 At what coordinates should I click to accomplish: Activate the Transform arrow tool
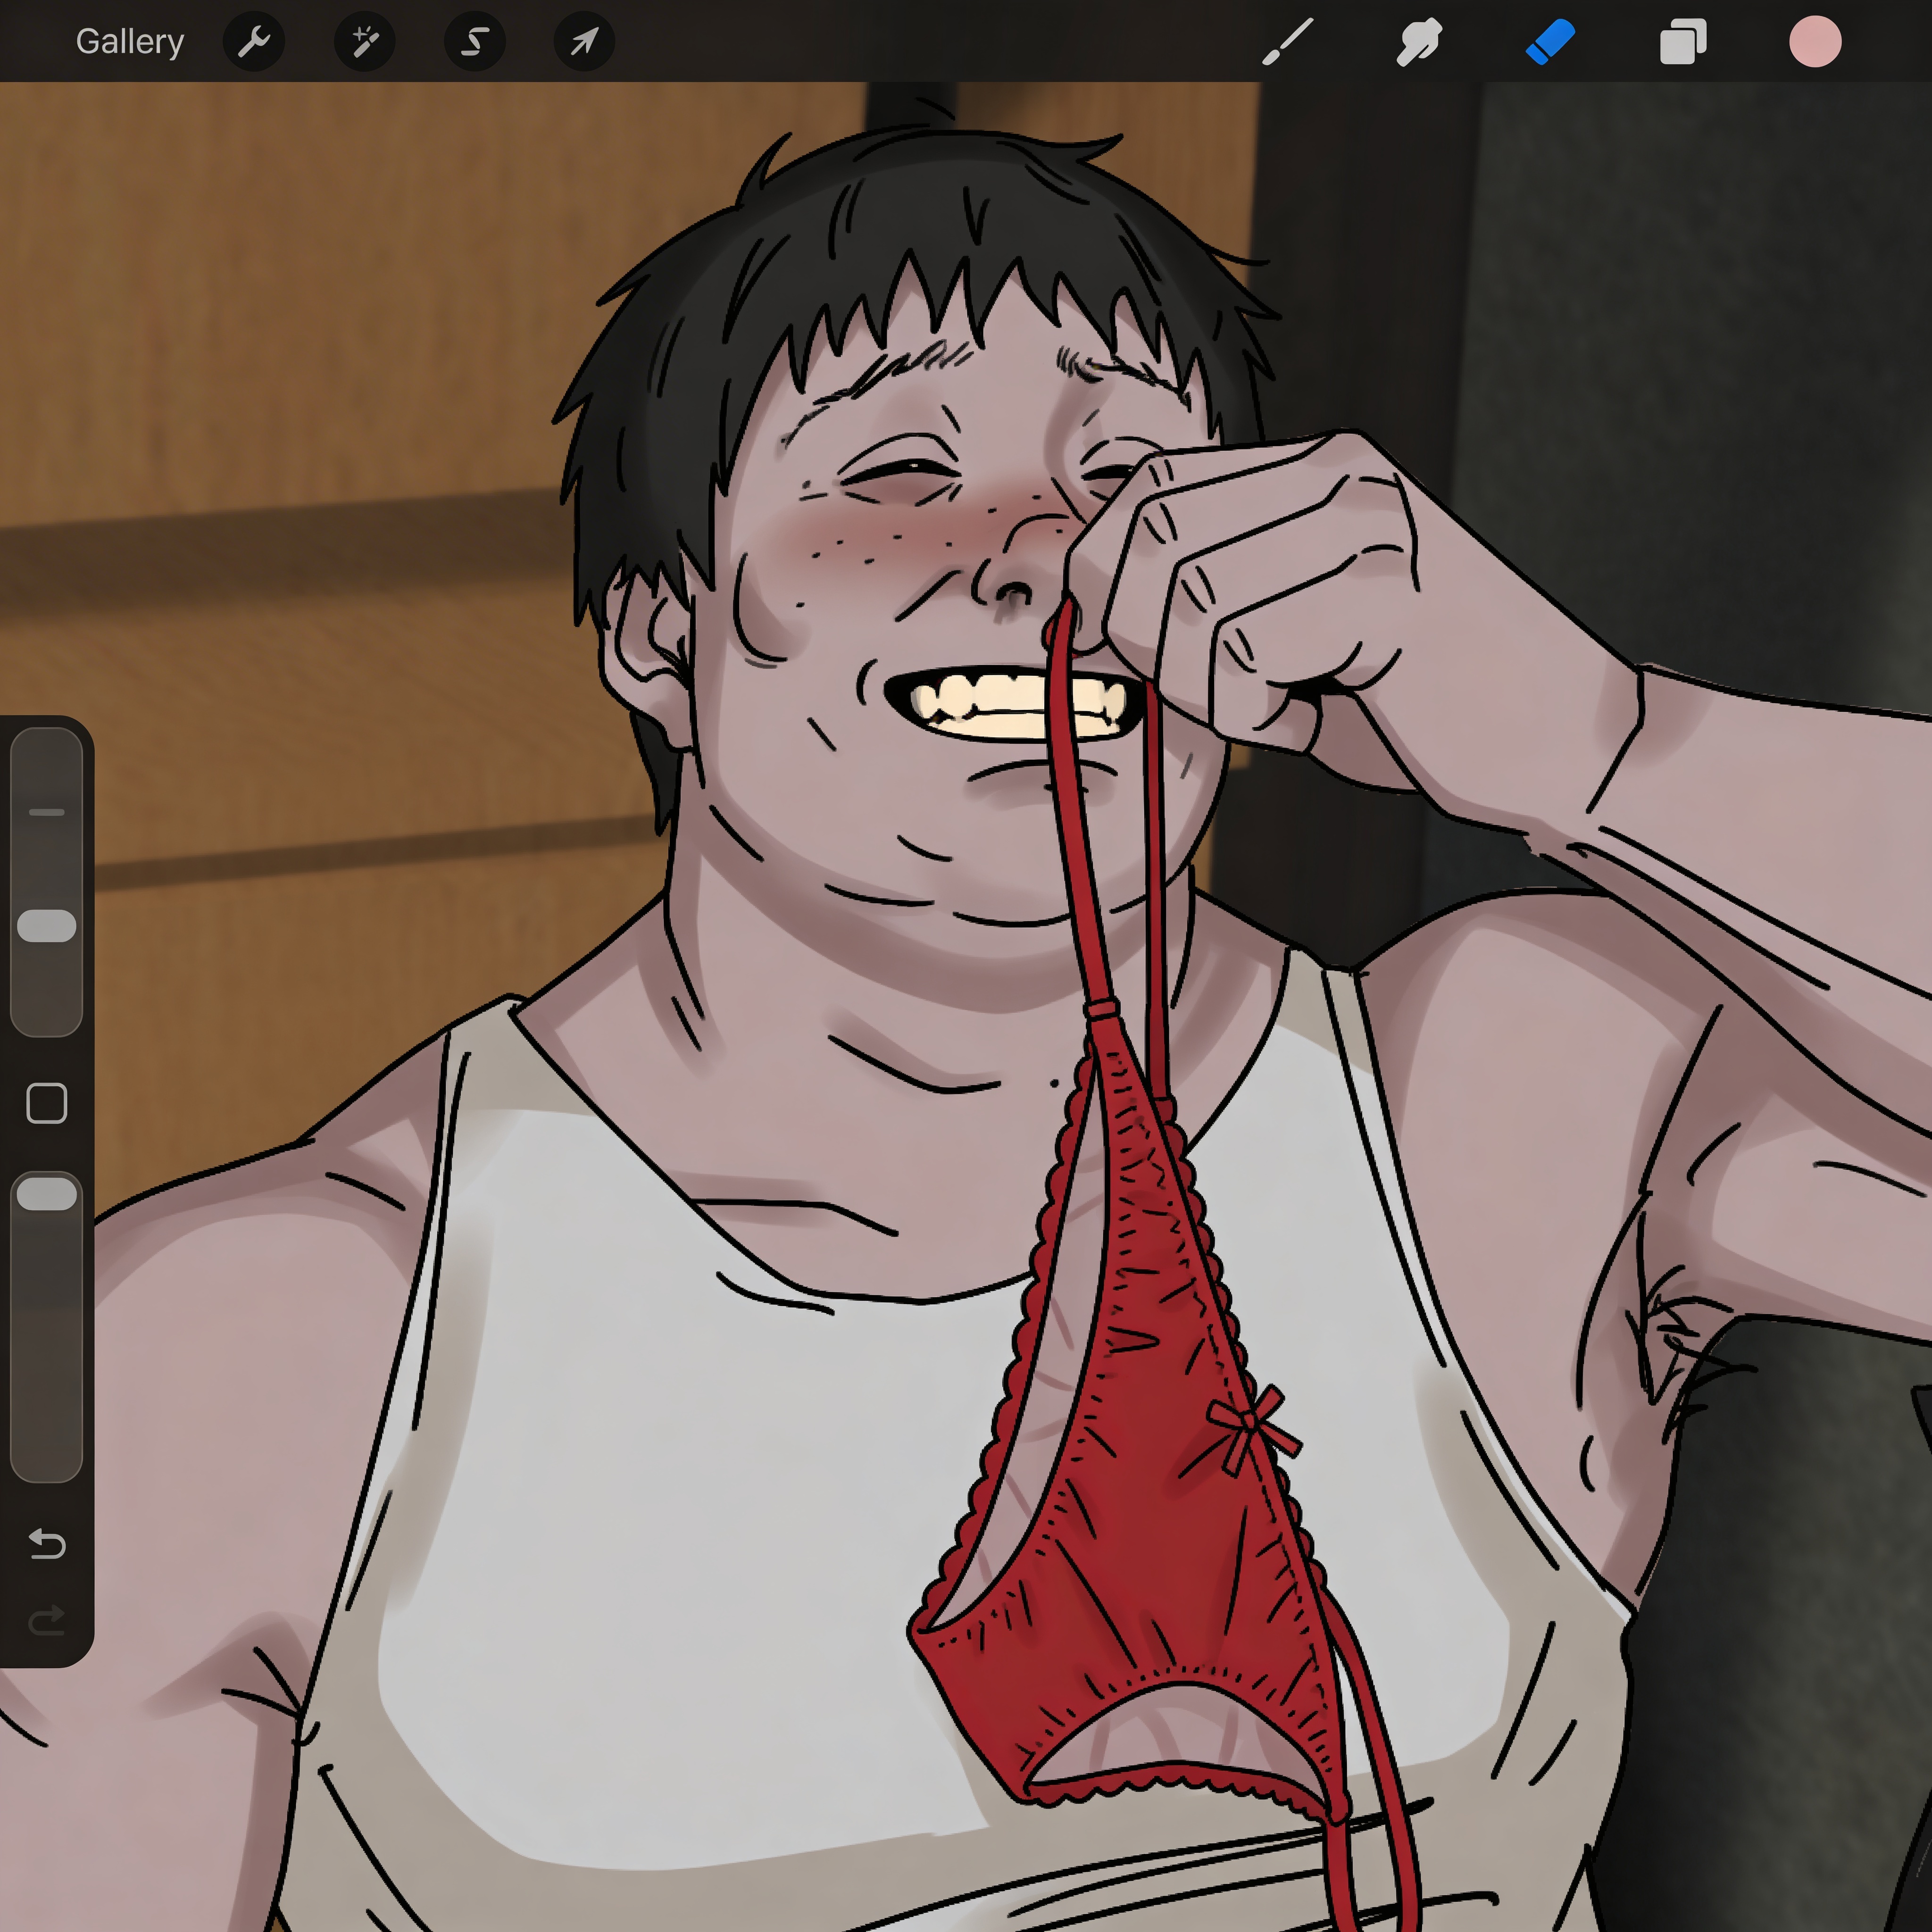[x=584, y=42]
